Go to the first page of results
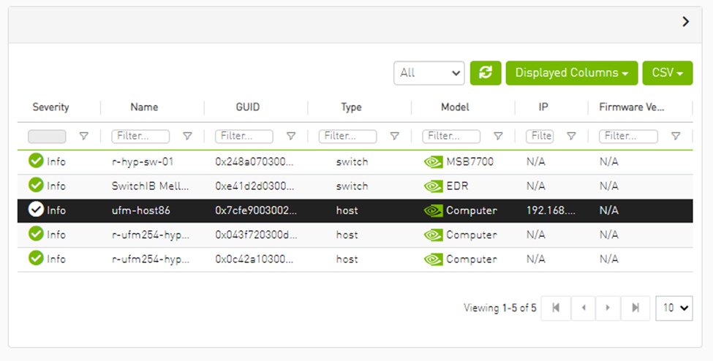The image size is (713, 361). click(x=556, y=308)
